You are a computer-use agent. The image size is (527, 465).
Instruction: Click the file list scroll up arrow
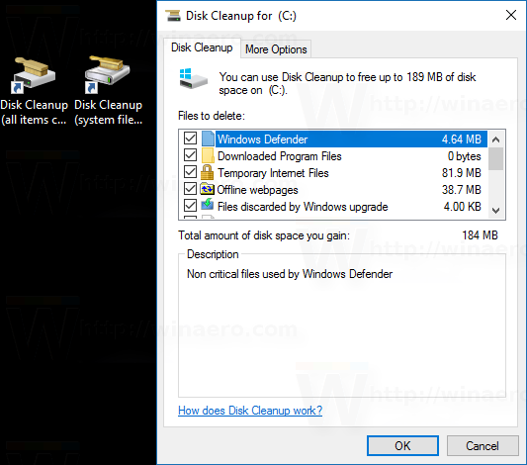pos(495,139)
